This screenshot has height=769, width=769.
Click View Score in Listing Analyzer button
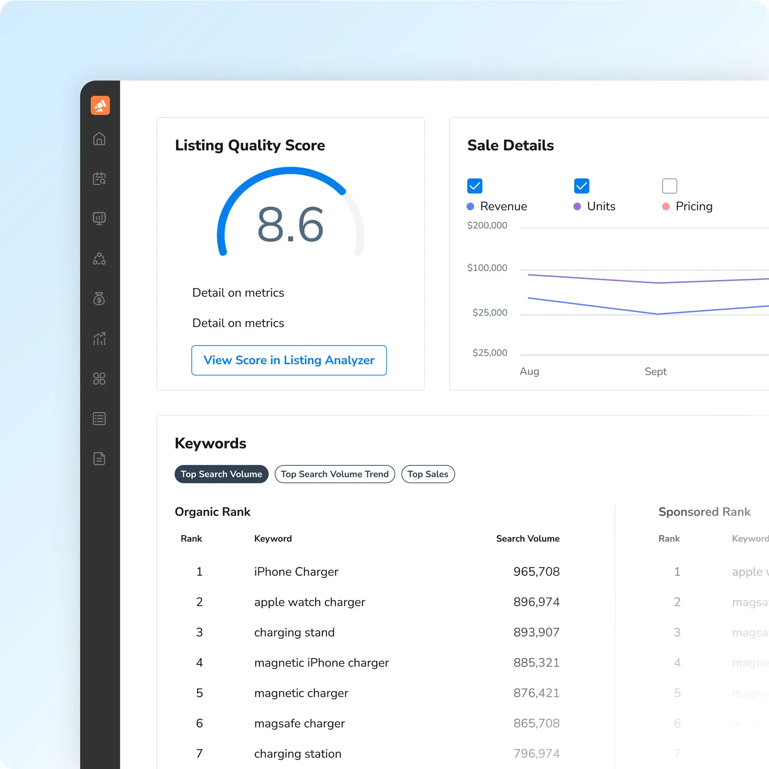[x=289, y=360]
